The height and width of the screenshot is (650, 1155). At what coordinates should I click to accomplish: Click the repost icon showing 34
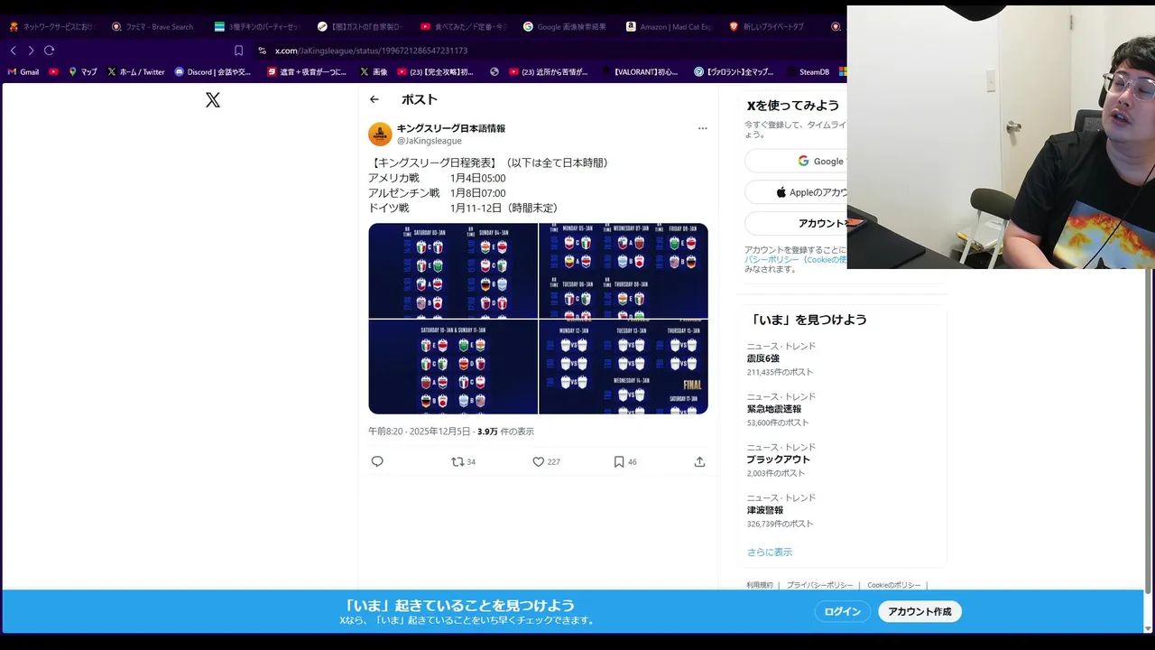click(464, 461)
